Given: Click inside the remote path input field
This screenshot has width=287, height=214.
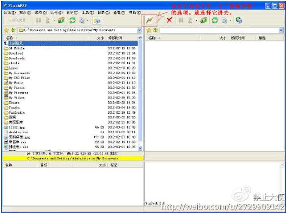Looking at the screenshot, I should (219, 30).
